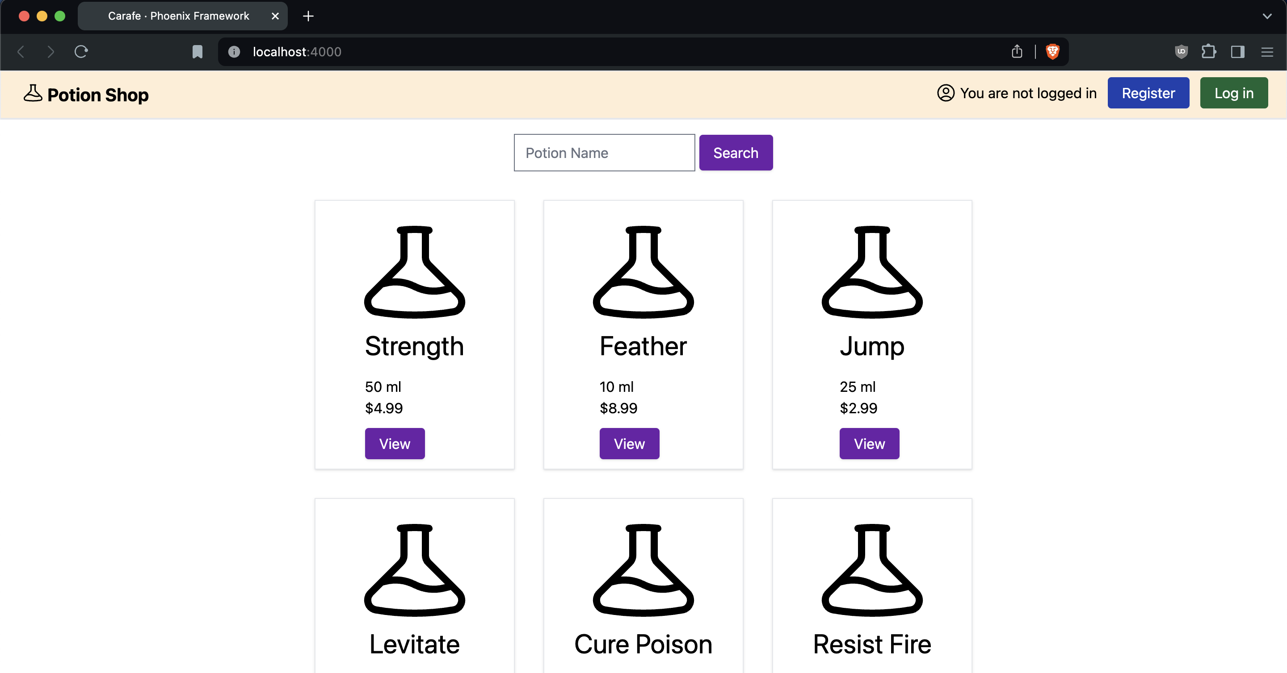
Task: Click the Cure Poison flask image
Action: [x=643, y=570]
